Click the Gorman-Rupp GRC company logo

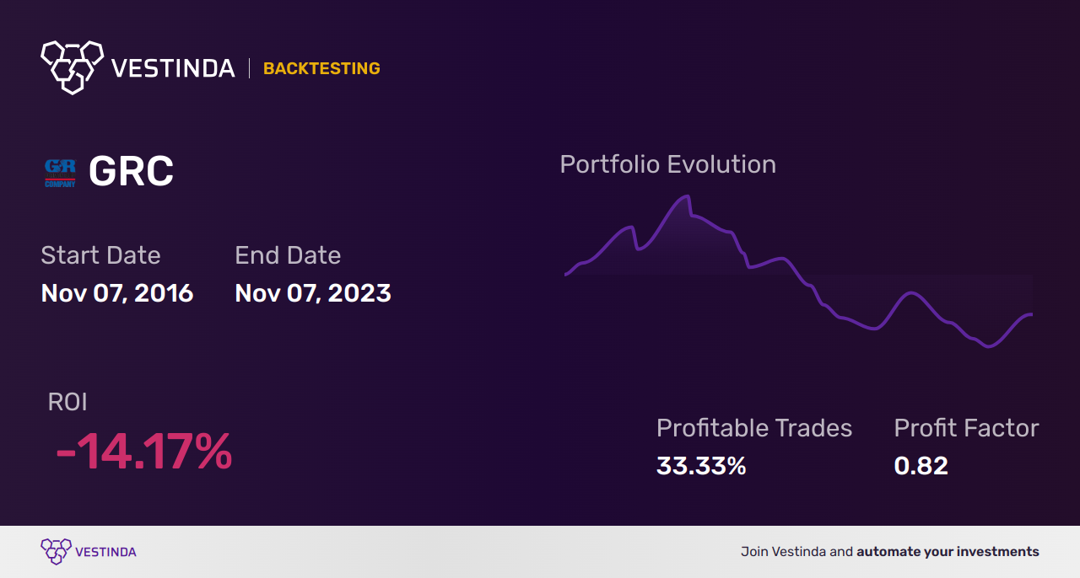60,172
